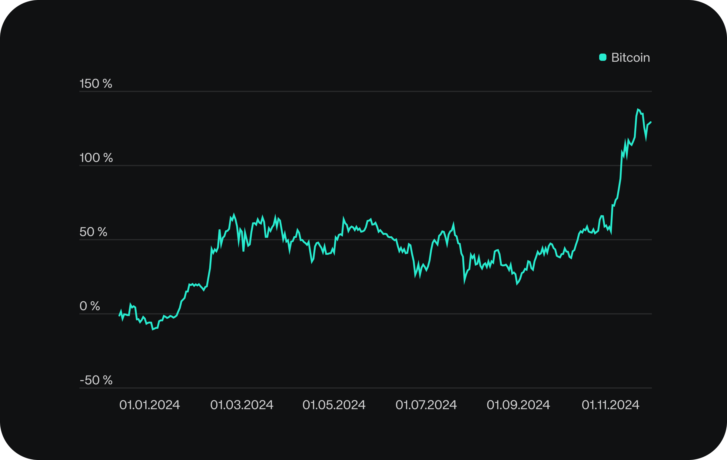
Task: Click the 01.11.2024 date label
Action: coord(610,405)
